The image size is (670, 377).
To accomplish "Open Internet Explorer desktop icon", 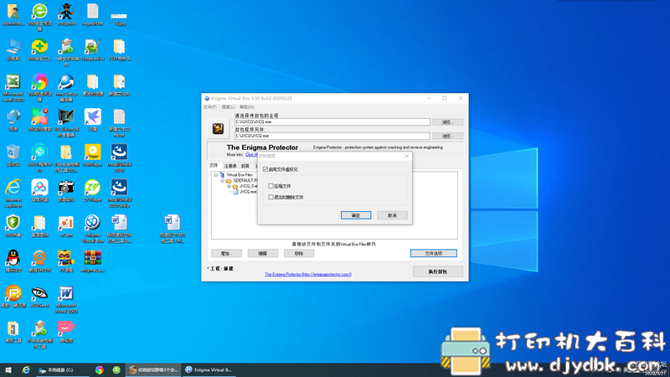I will tap(13, 194).
